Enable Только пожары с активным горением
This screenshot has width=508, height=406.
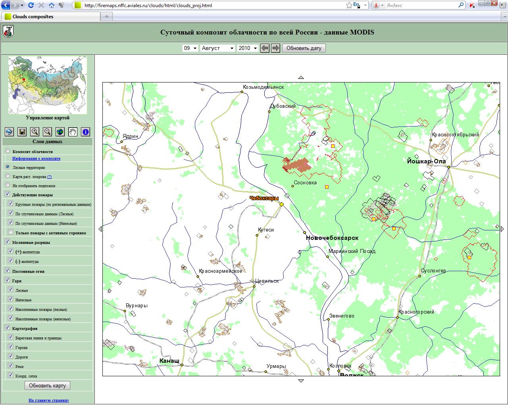tap(11, 232)
